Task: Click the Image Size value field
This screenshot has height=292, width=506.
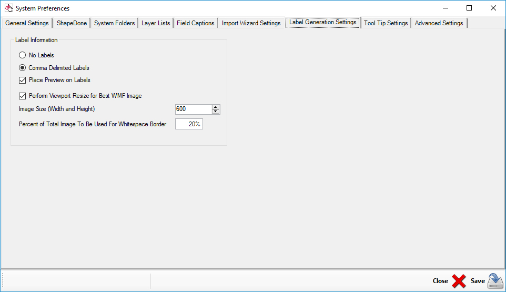Action: pyautogui.click(x=194, y=109)
